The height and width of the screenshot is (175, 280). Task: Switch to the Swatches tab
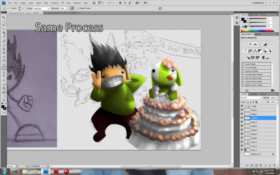pos(253,14)
